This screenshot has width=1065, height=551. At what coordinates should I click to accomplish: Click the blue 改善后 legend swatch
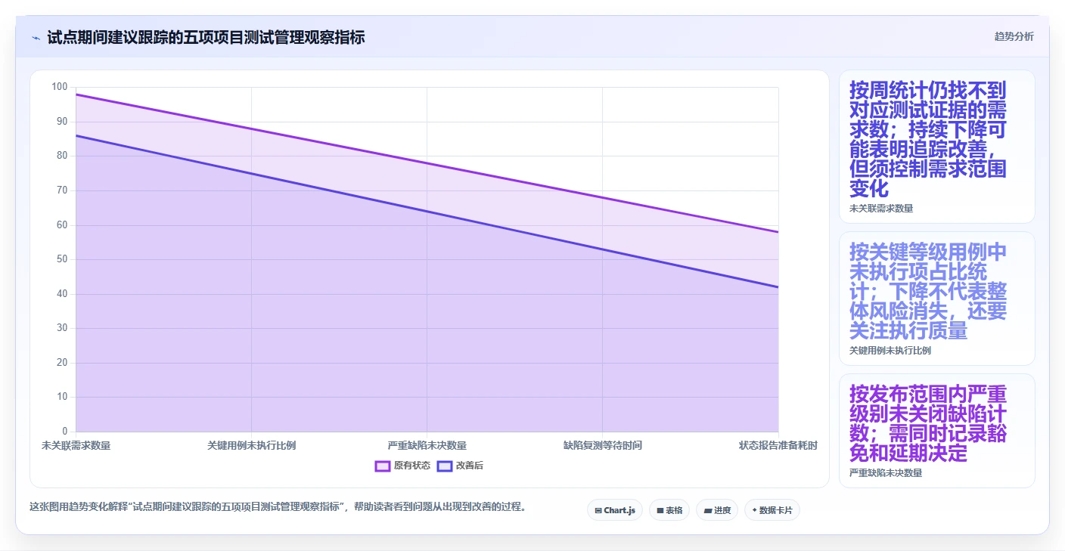[x=445, y=466]
